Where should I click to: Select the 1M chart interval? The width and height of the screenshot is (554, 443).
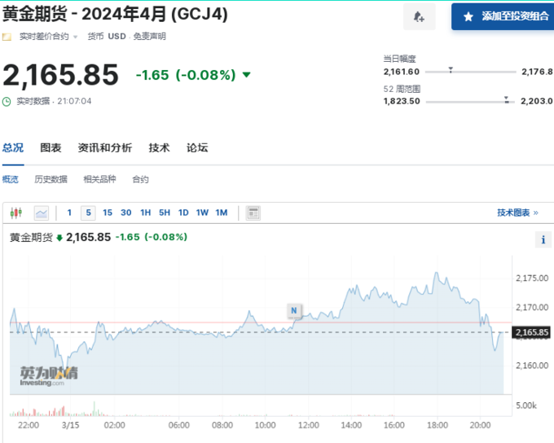222,213
